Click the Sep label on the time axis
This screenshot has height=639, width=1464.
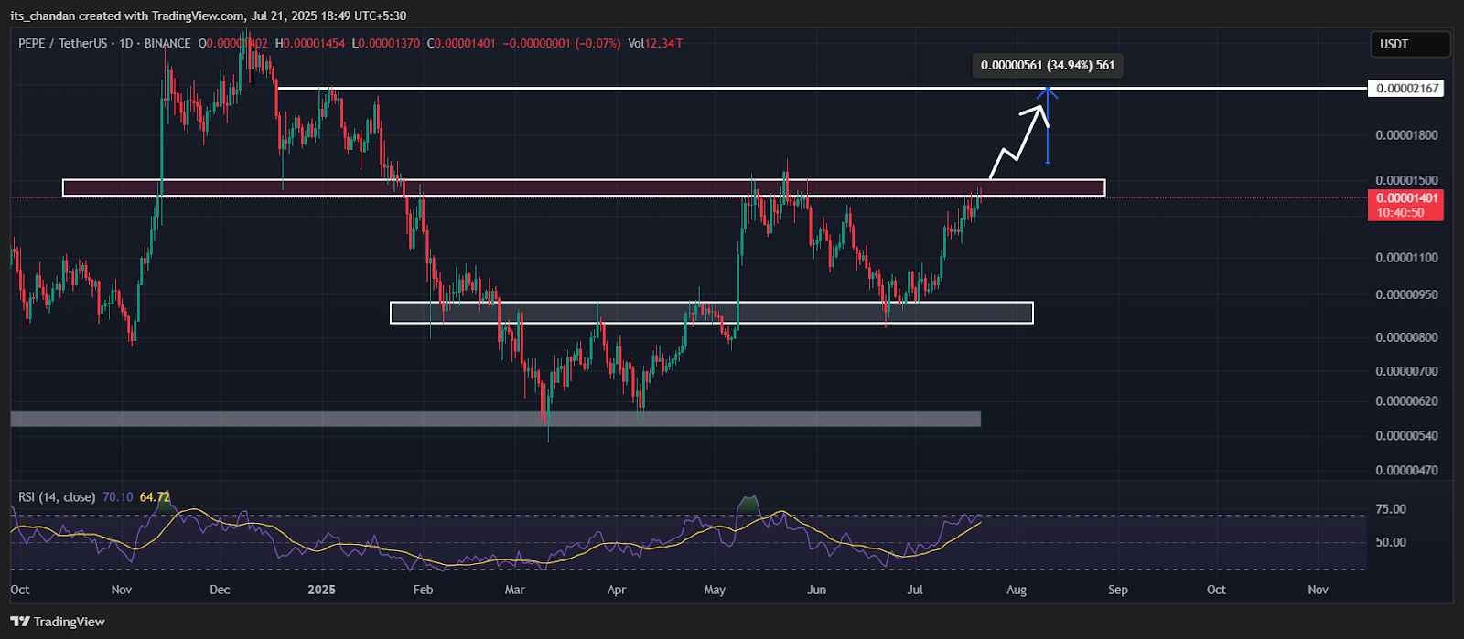tap(1118, 590)
